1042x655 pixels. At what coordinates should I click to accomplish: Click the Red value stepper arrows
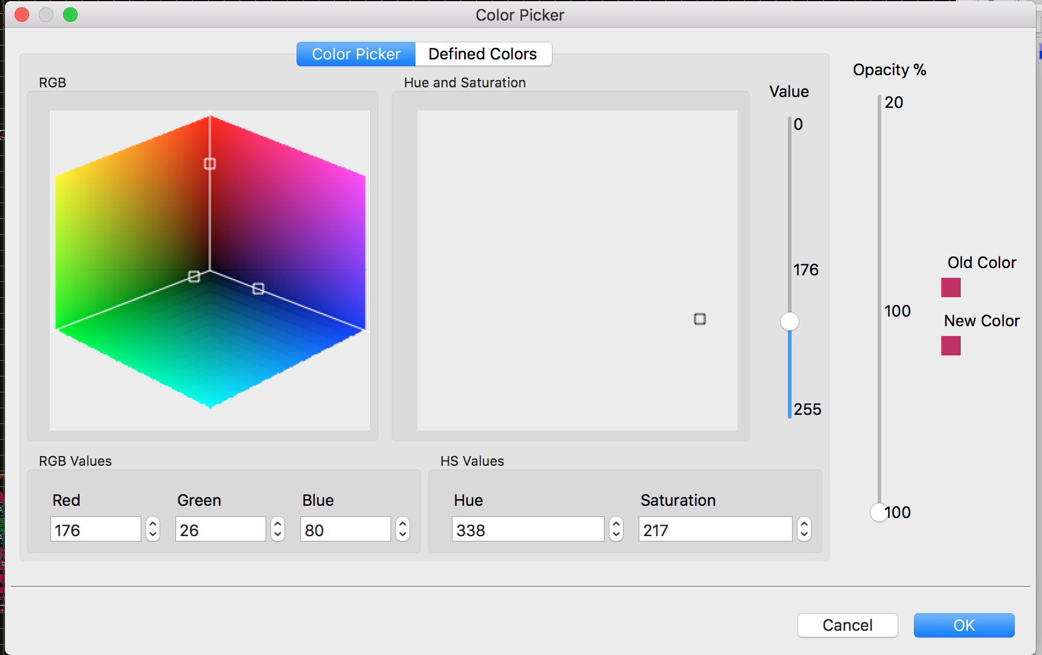153,529
